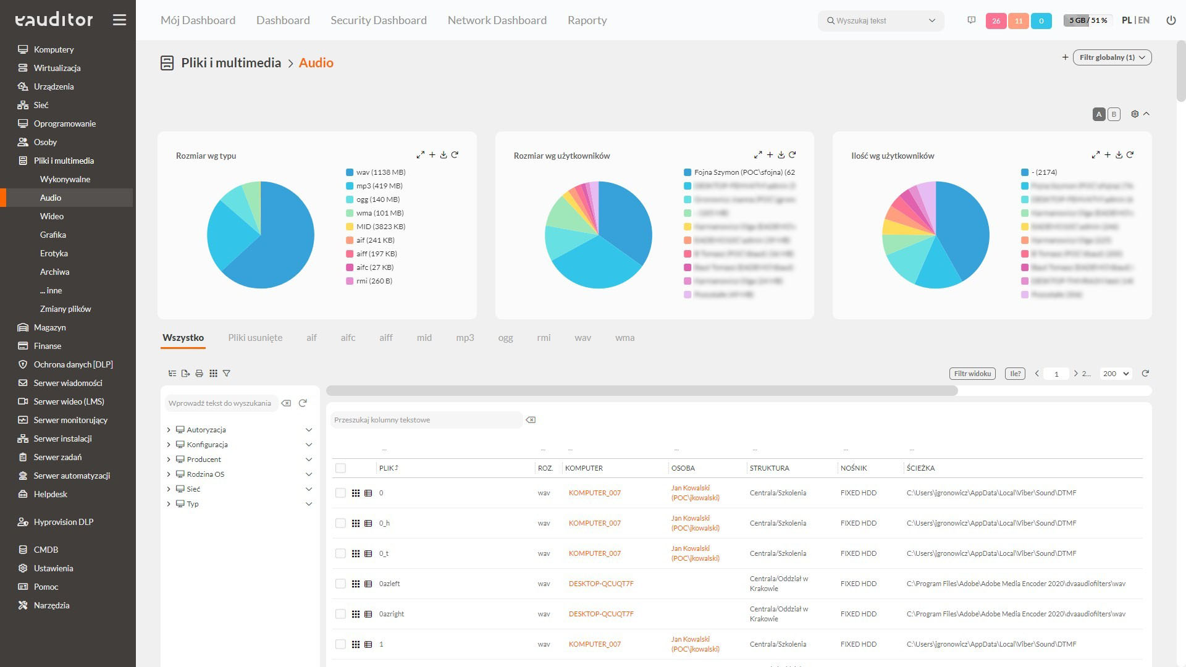The width and height of the screenshot is (1186, 667).
Task: Toggle the tree view toolbar icon
Action: pos(172,374)
